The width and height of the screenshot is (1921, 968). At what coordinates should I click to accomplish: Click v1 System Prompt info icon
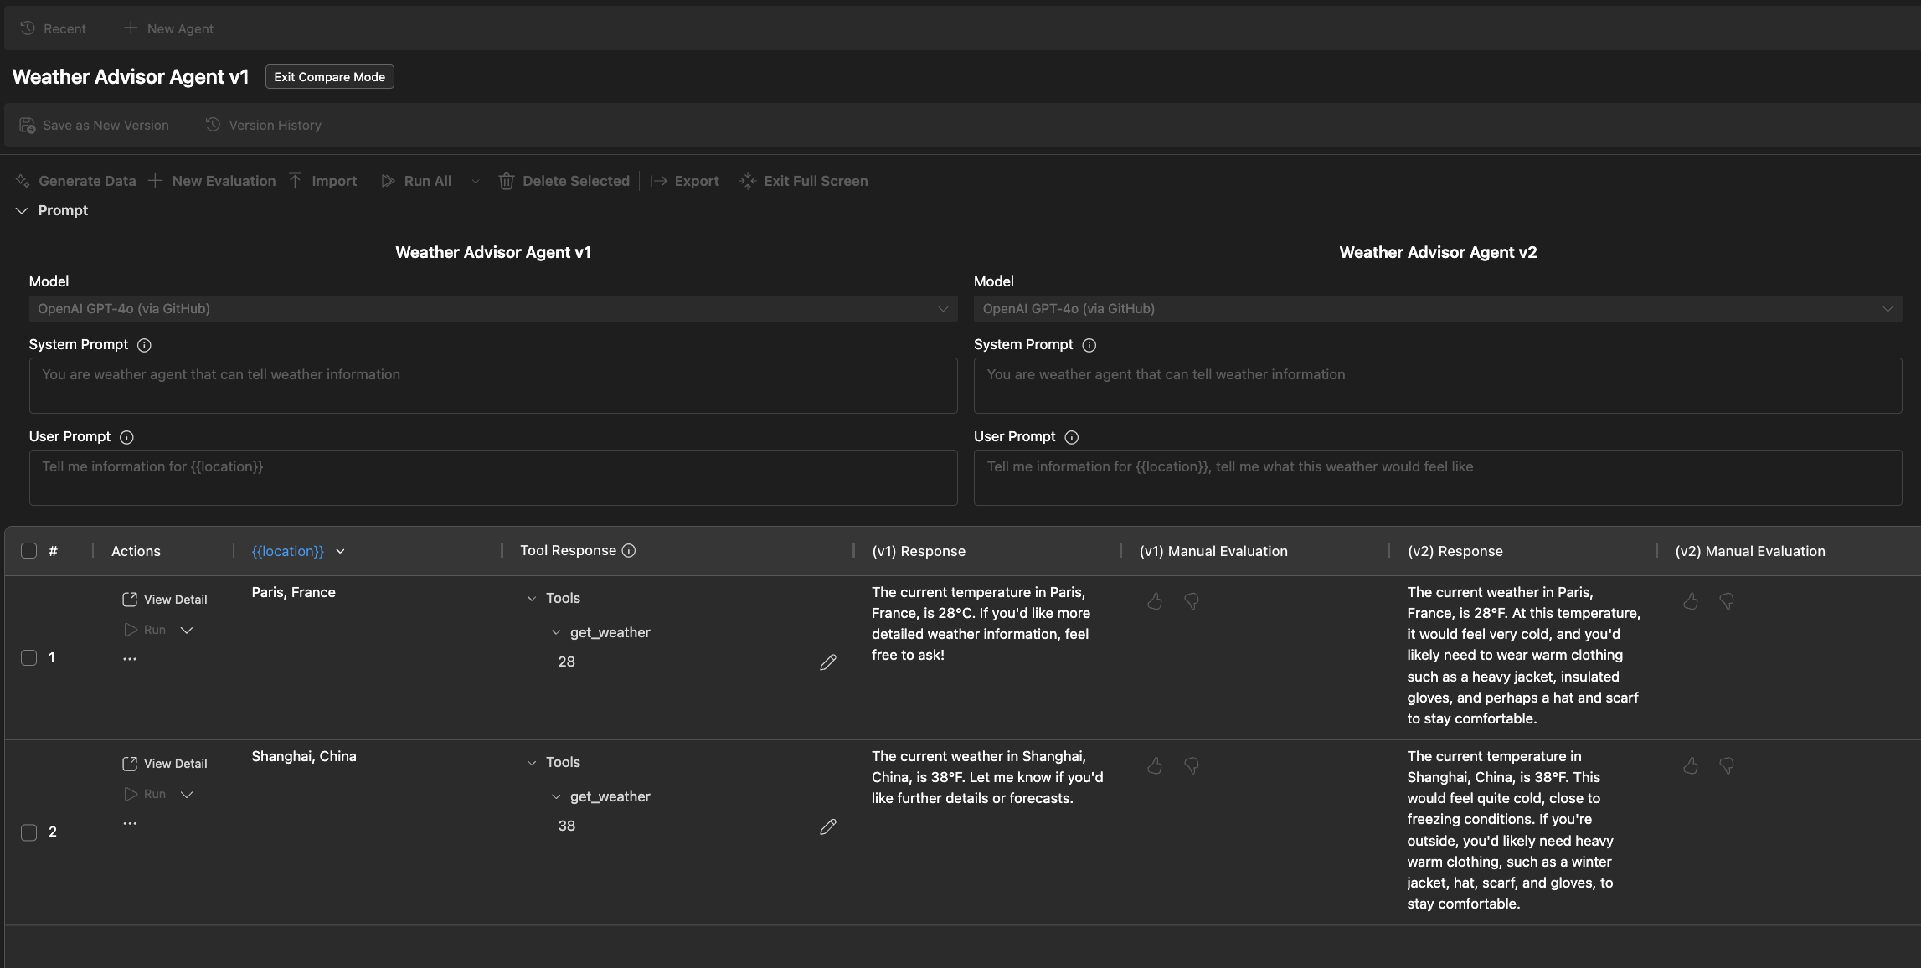pyautogui.click(x=144, y=345)
